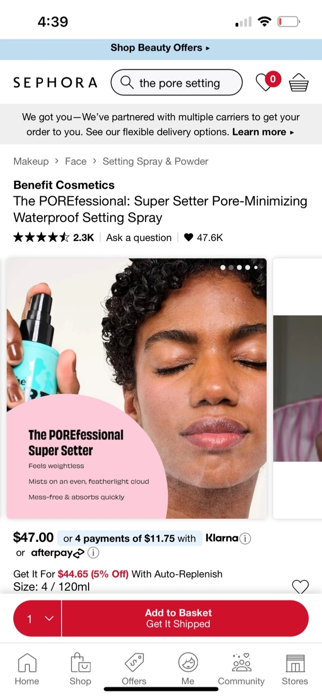Screen dimensions: 322x698
Task: Tap the Klarna info icon
Action: pyautogui.click(x=245, y=538)
